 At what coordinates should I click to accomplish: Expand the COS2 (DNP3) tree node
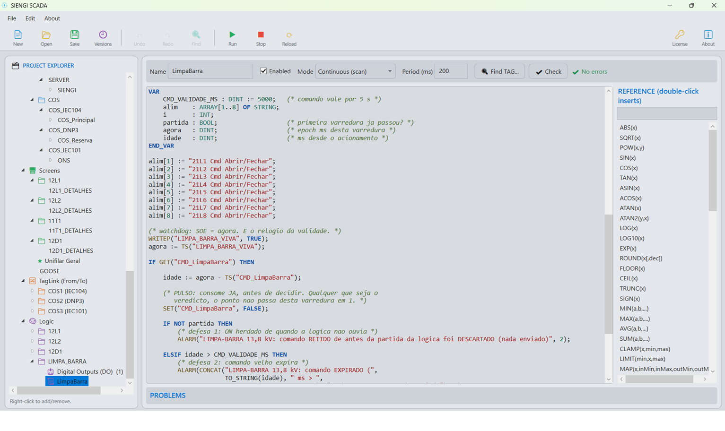tap(32, 301)
